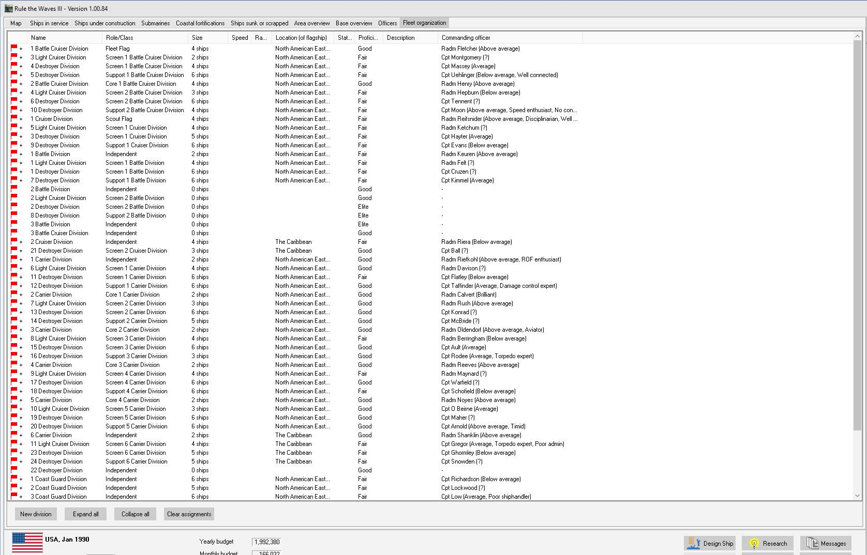Expand the 2 Carrier Division row
This screenshot has width=867, height=555.
(x=21, y=295)
